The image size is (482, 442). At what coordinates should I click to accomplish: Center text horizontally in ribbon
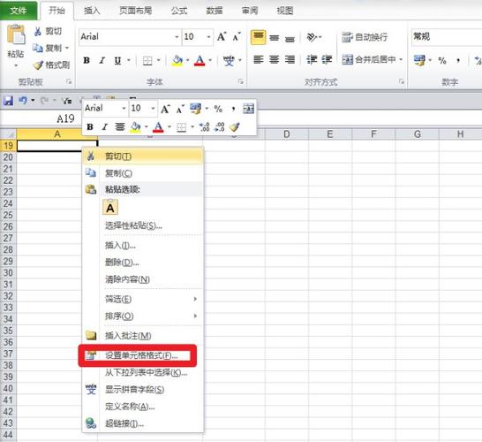(x=274, y=59)
